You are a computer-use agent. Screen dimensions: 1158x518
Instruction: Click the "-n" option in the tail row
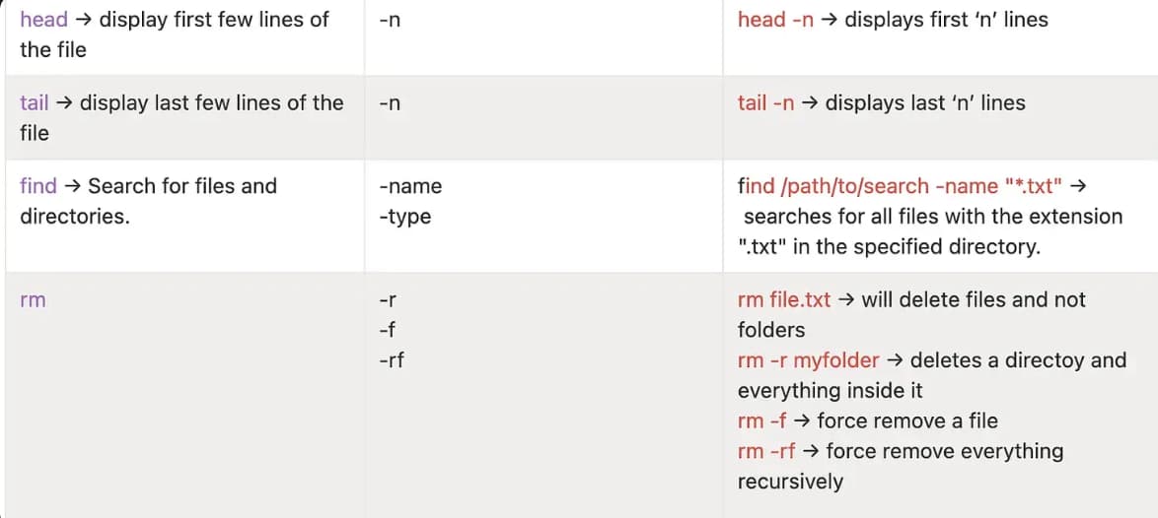[x=390, y=102]
